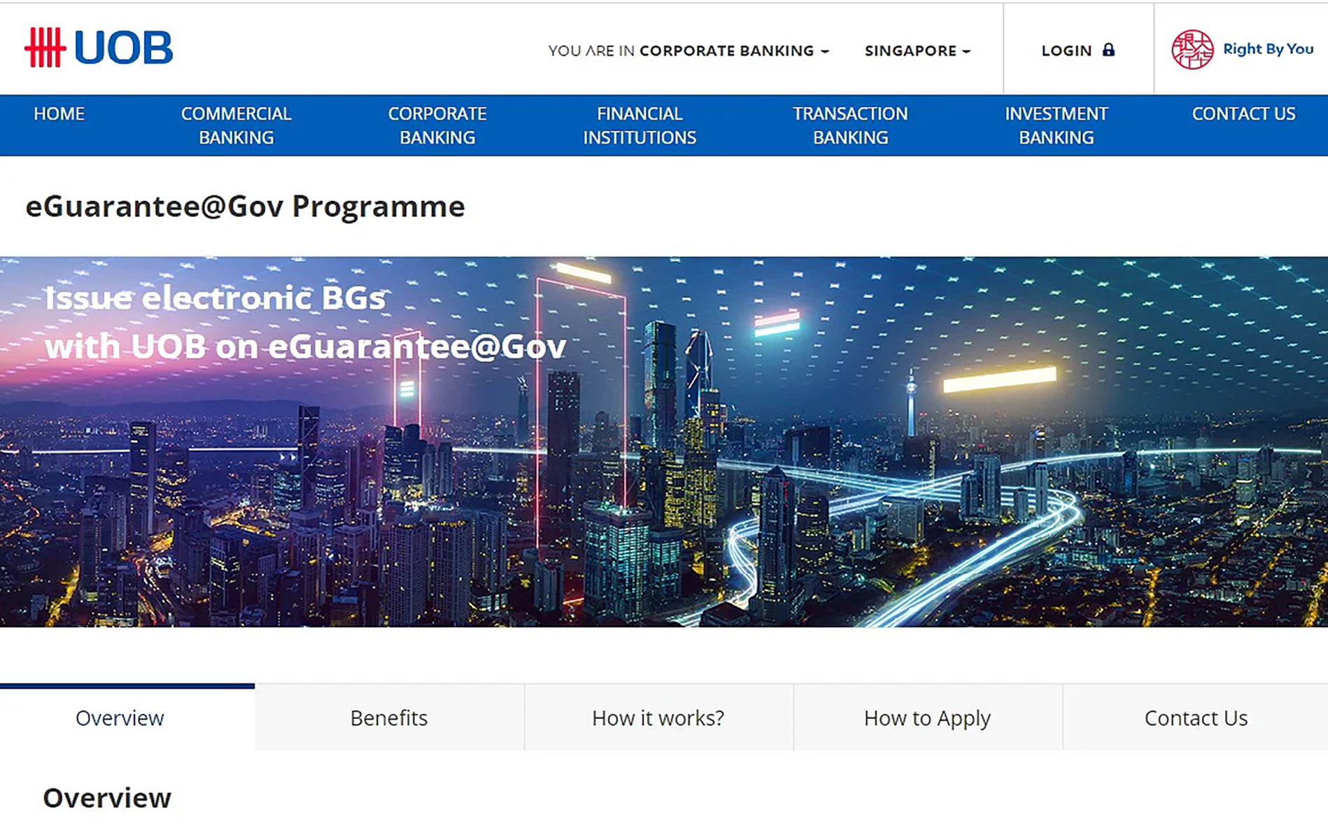Image resolution: width=1328 pixels, height=835 pixels.
Task: Click the Issue electronic BGs banner text
Action: click(x=306, y=322)
